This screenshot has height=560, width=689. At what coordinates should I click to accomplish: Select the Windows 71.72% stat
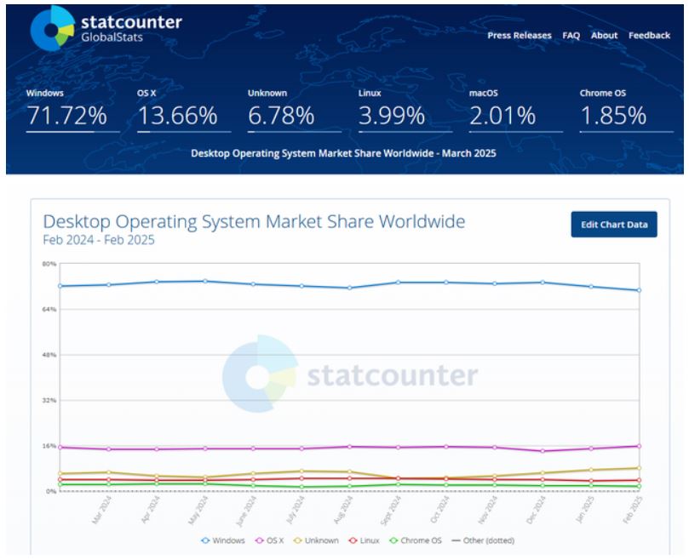coord(66,117)
